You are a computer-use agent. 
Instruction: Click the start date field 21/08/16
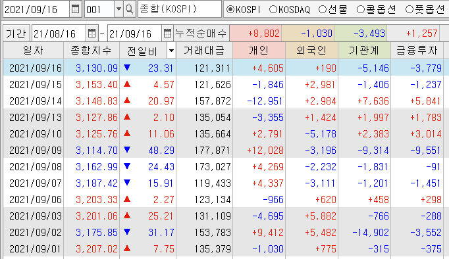pyautogui.click(x=59, y=34)
